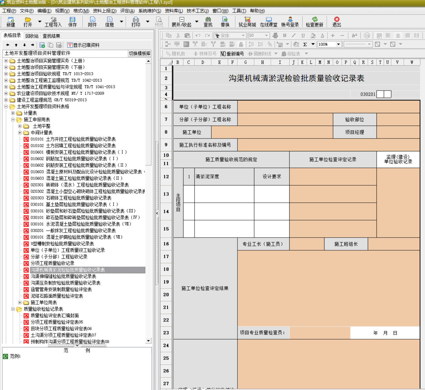Click the 打印 (Print) icon
The image size is (425, 390).
[136, 19]
